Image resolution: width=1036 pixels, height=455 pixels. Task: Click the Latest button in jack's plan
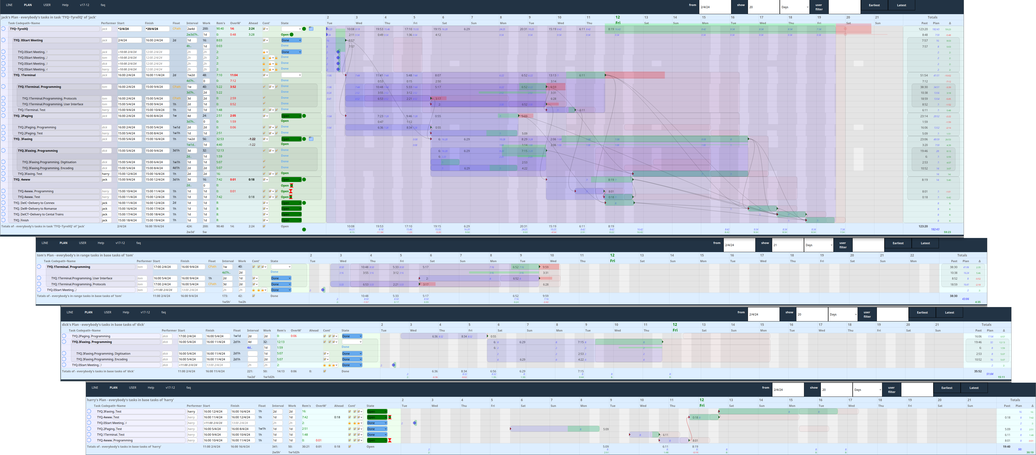[902, 5]
